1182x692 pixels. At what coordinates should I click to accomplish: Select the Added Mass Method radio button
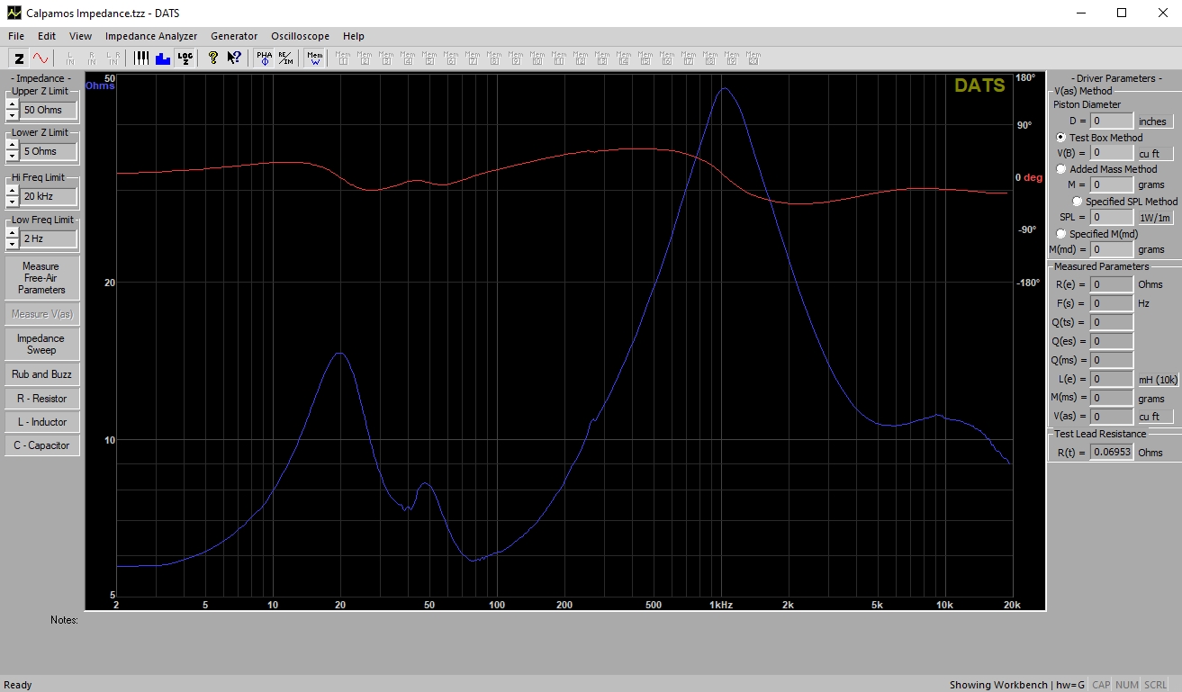(x=1061, y=168)
